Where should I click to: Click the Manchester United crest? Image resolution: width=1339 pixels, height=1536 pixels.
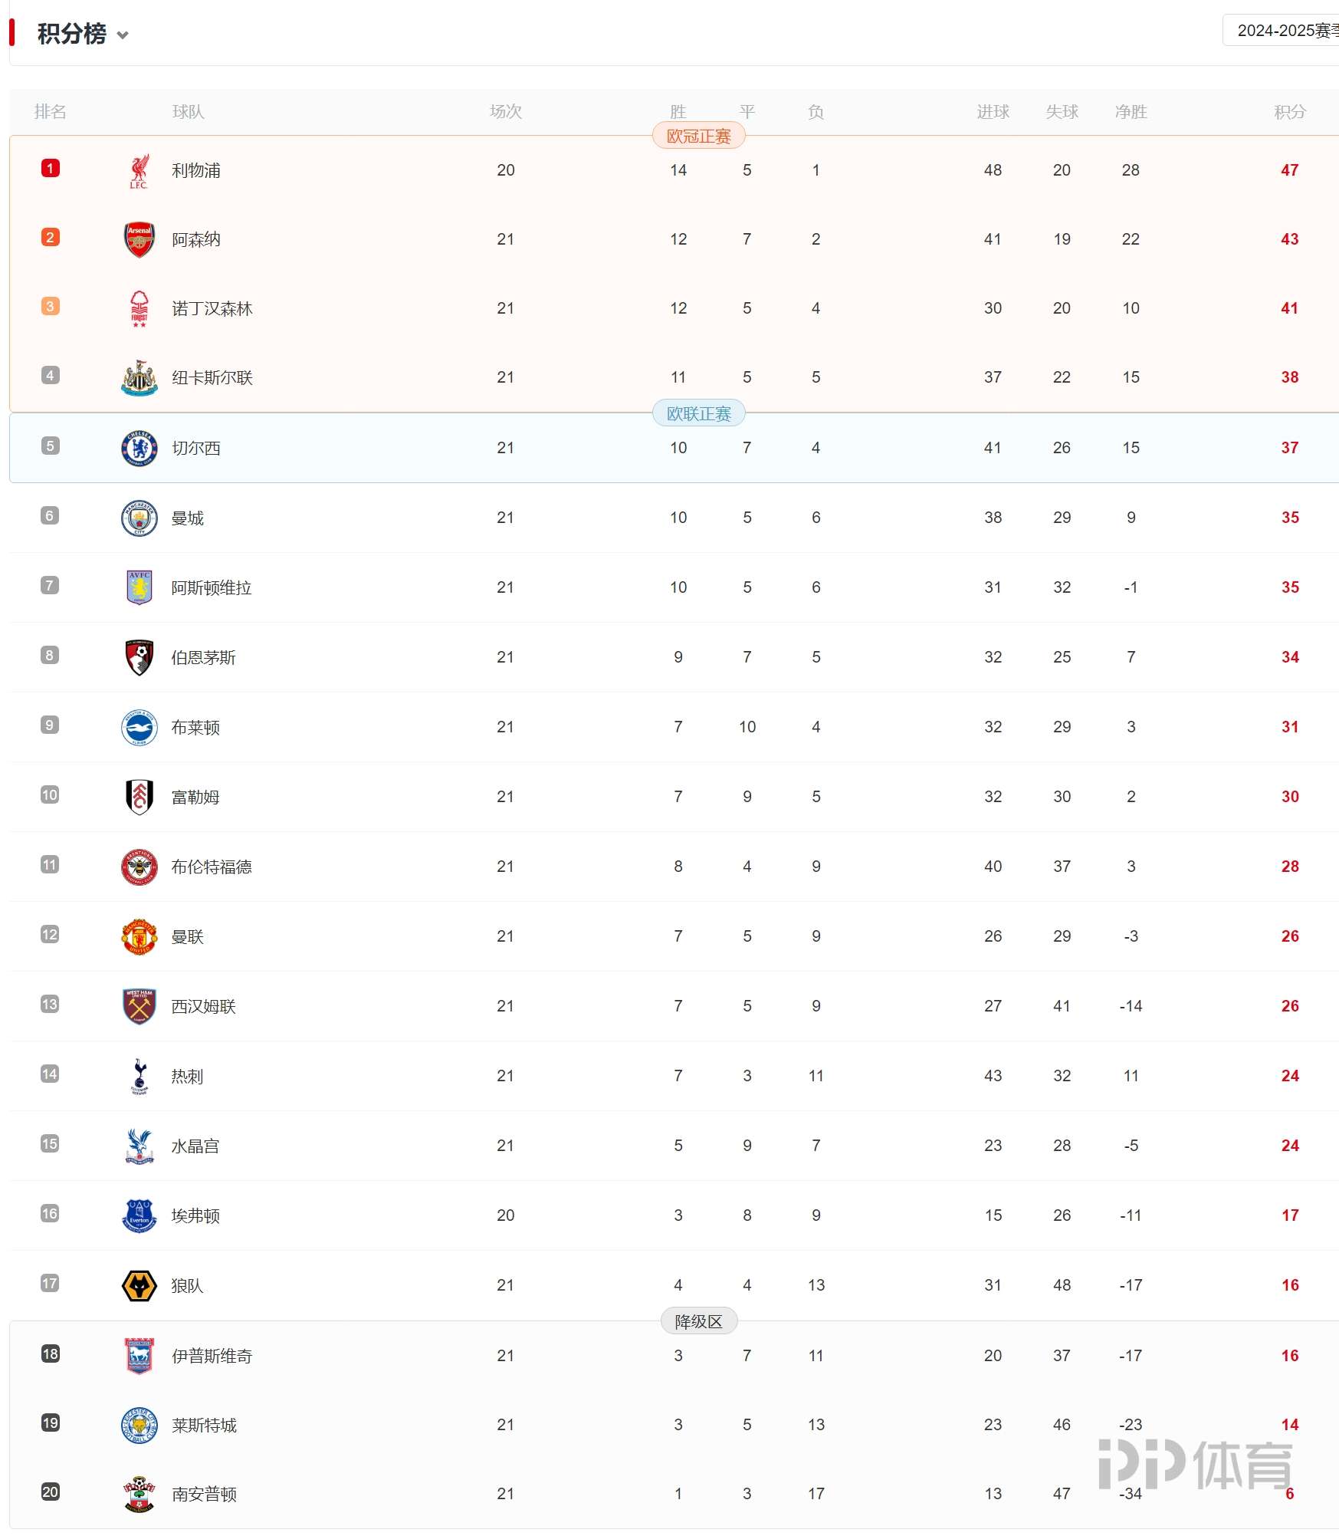pos(139,937)
